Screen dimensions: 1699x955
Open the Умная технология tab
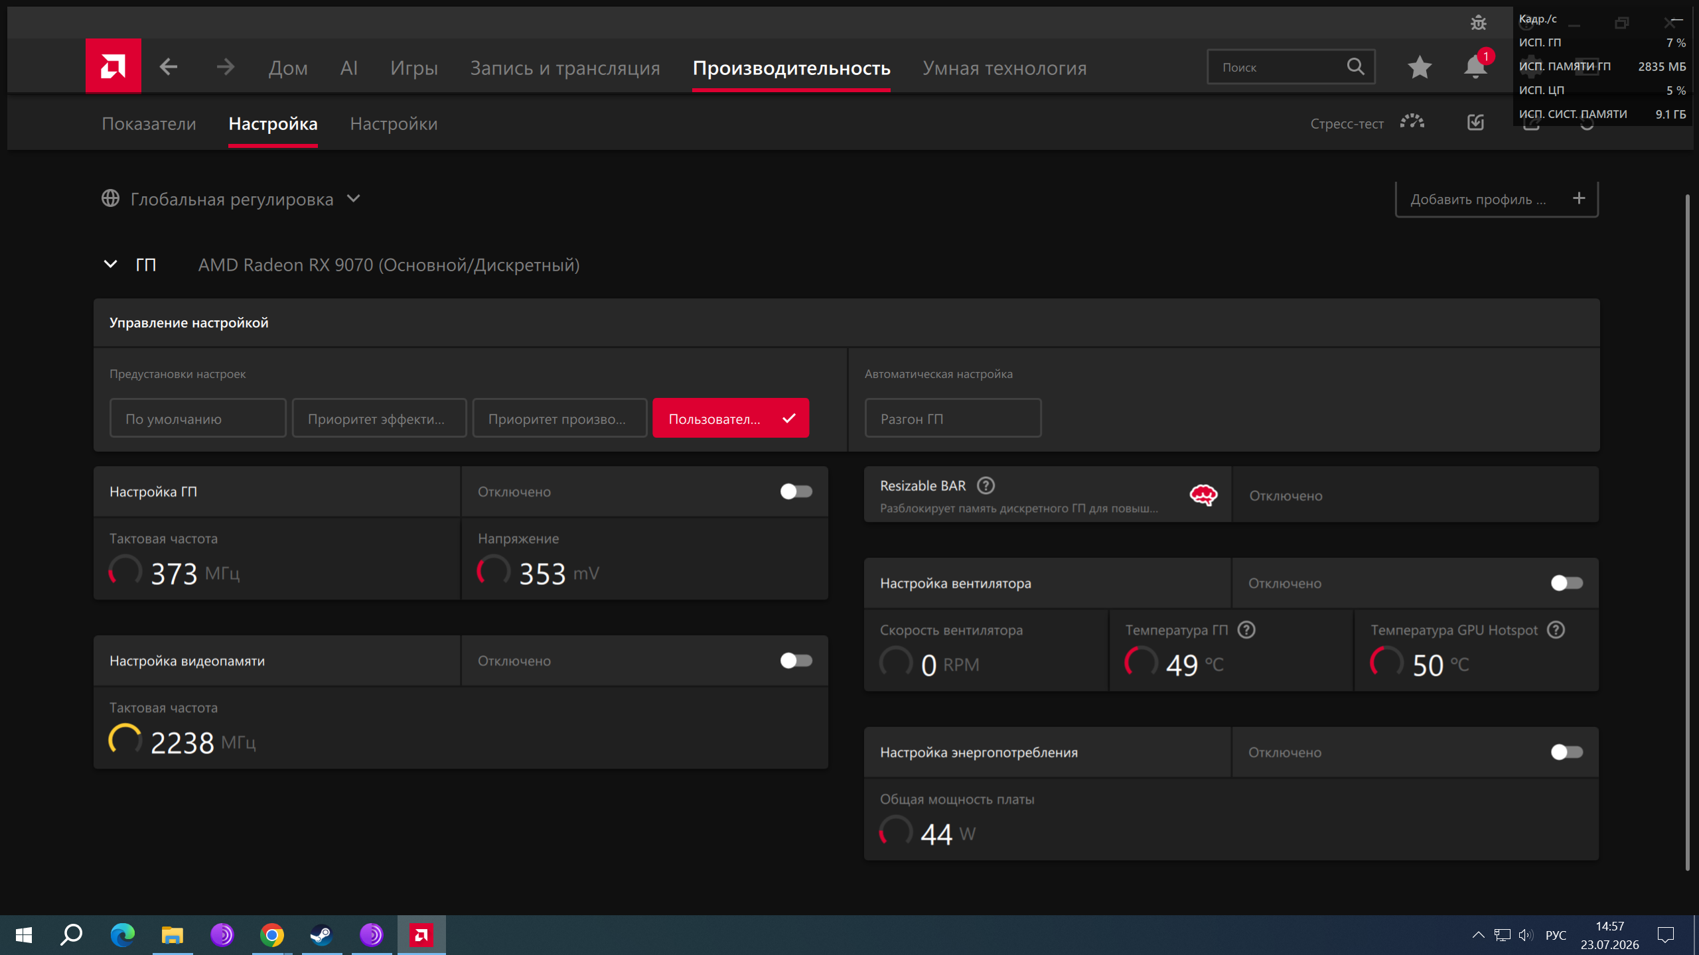(1005, 68)
